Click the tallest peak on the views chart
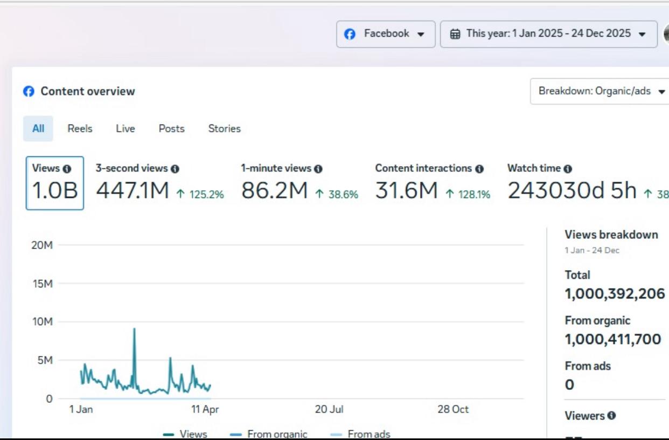This screenshot has width=669, height=440. click(x=134, y=329)
